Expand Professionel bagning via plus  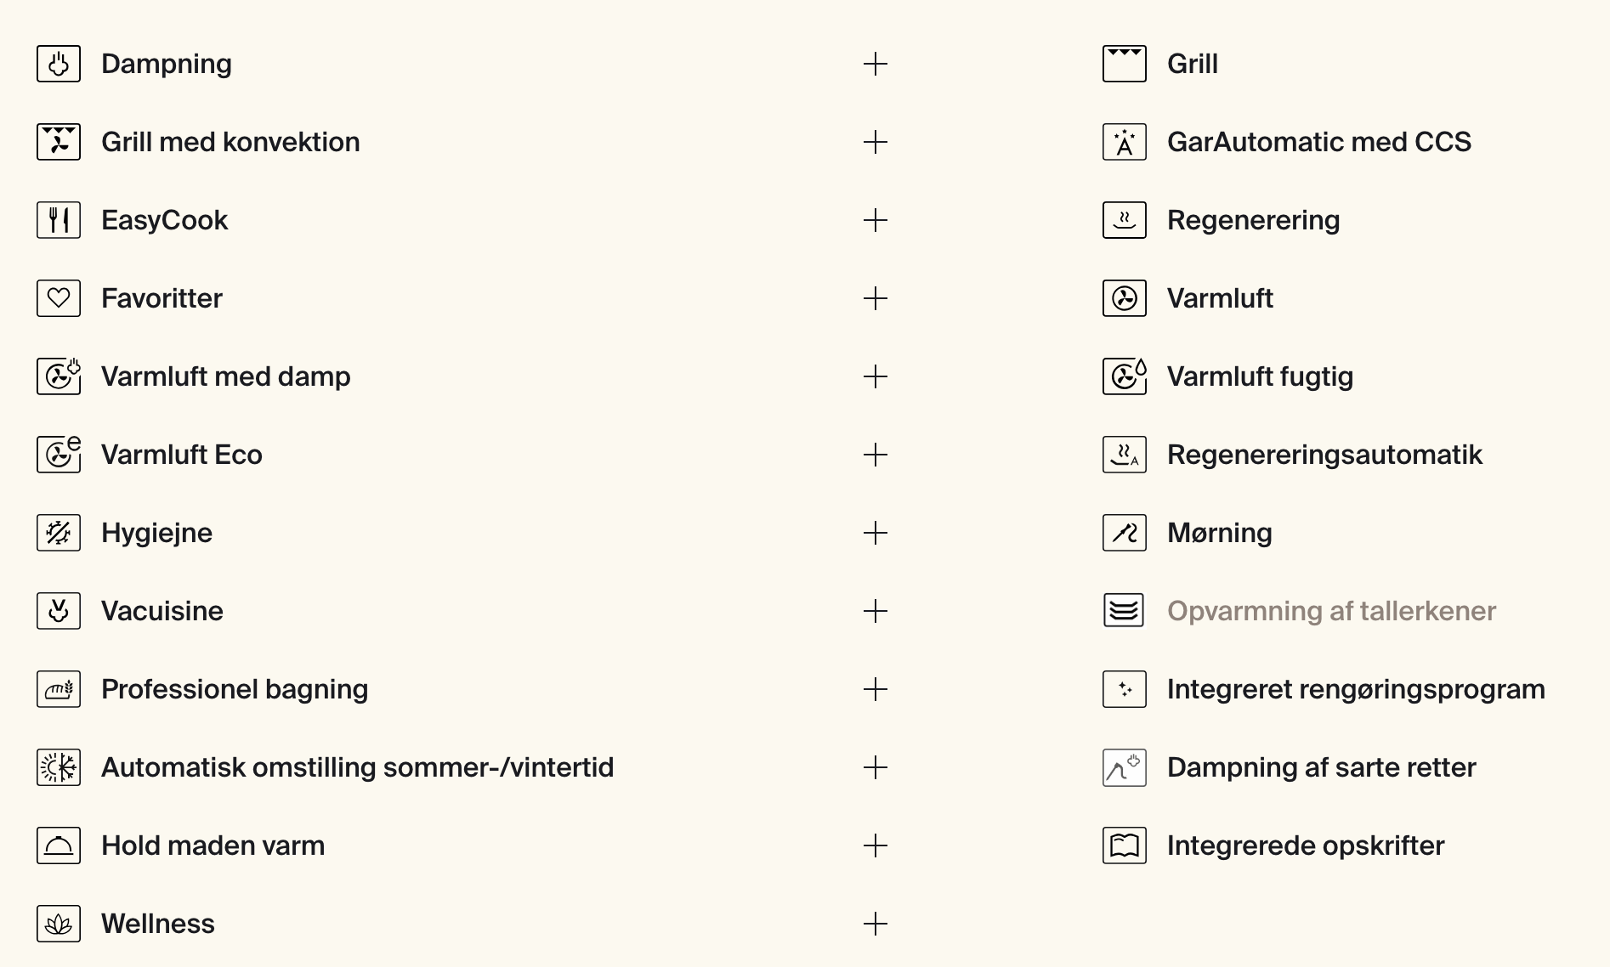click(x=876, y=689)
